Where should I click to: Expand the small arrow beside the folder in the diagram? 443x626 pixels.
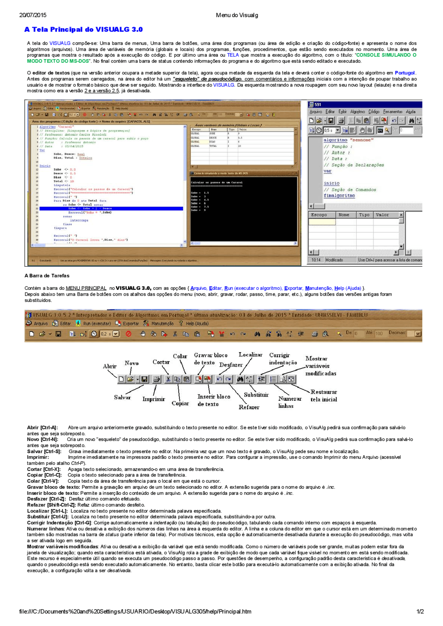point(137,379)
